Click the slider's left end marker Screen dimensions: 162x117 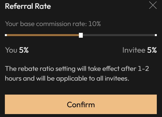6,35
